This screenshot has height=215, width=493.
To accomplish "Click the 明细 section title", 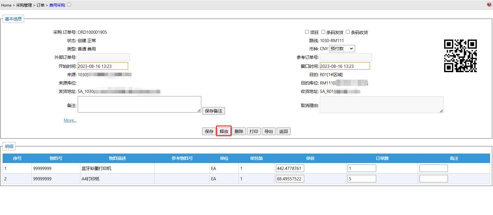I will pos(9,146).
